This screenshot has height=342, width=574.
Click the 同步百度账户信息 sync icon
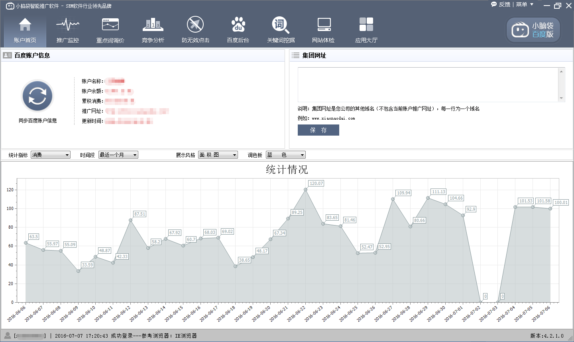[x=37, y=96]
